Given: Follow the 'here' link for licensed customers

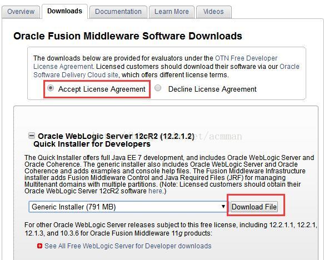Looking at the screenshot, I should [155, 191].
